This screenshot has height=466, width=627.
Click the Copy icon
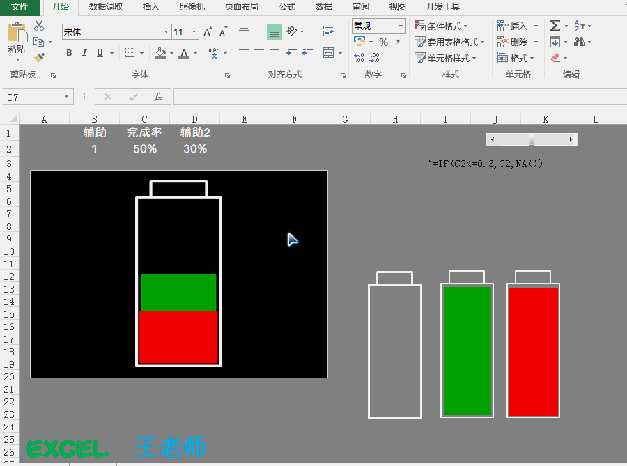click(x=39, y=42)
